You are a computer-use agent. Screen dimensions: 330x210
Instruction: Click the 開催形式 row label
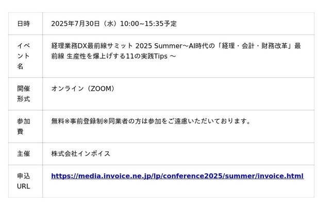(x=24, y=94)
